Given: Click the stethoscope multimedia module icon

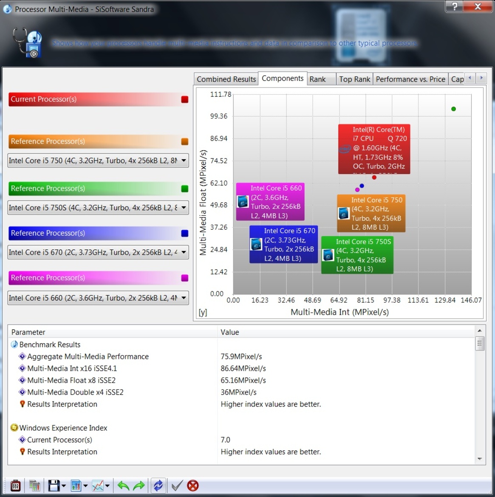Looking at the screenshot, I should (27, 42).
